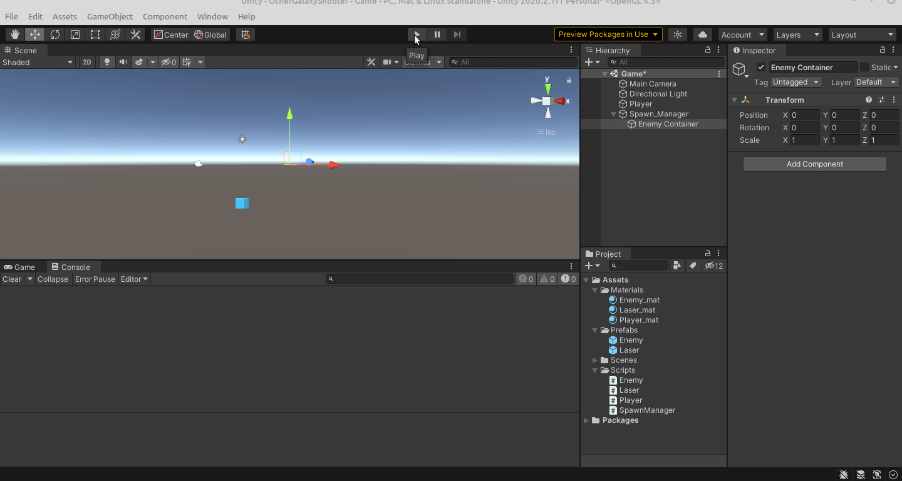Open the File menu
Screen dimensions: 902x481
click(x=11, y=16)
